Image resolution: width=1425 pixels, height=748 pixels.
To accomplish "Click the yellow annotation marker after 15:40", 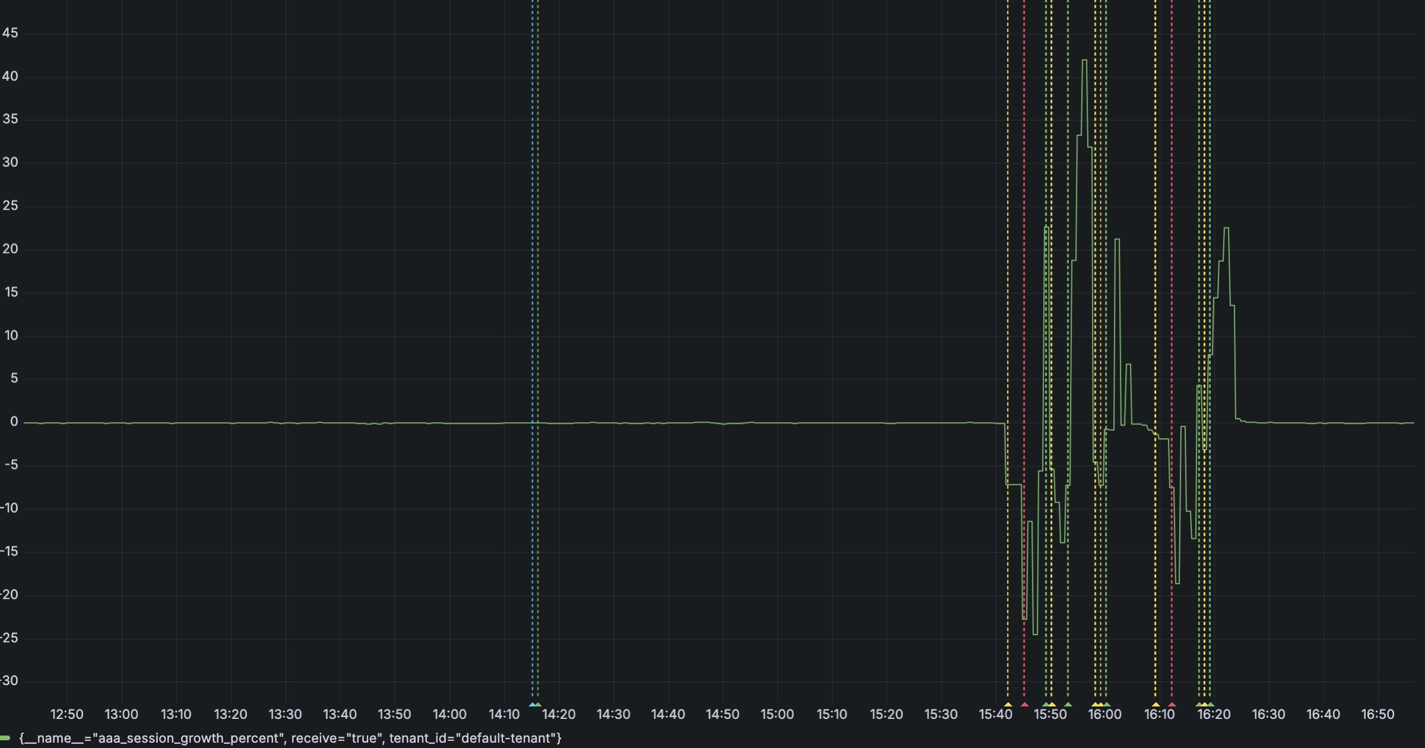I will pos(1008,705).
